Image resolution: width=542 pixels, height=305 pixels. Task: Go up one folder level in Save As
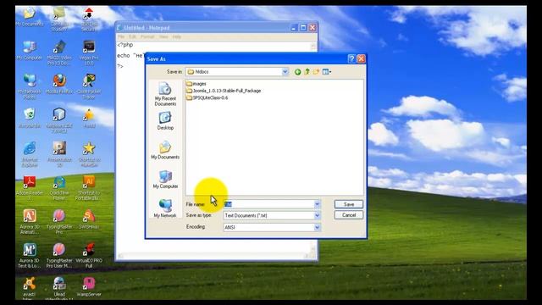(x=307, y=72)
